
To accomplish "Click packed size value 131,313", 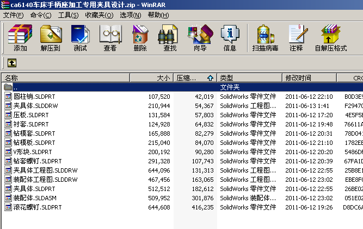I will [202, 170].
